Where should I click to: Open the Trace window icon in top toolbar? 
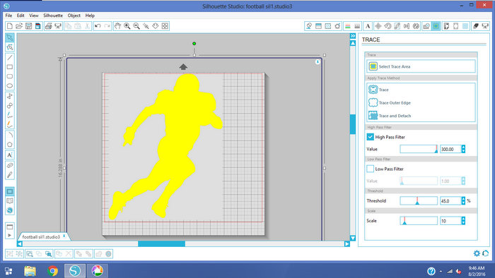coord(436,26)
